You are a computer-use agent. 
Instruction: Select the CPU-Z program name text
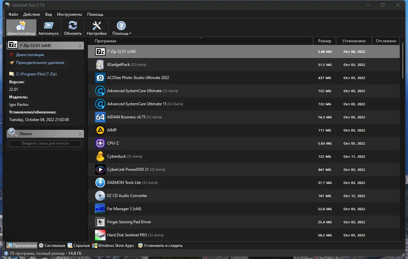coord(113,143)
